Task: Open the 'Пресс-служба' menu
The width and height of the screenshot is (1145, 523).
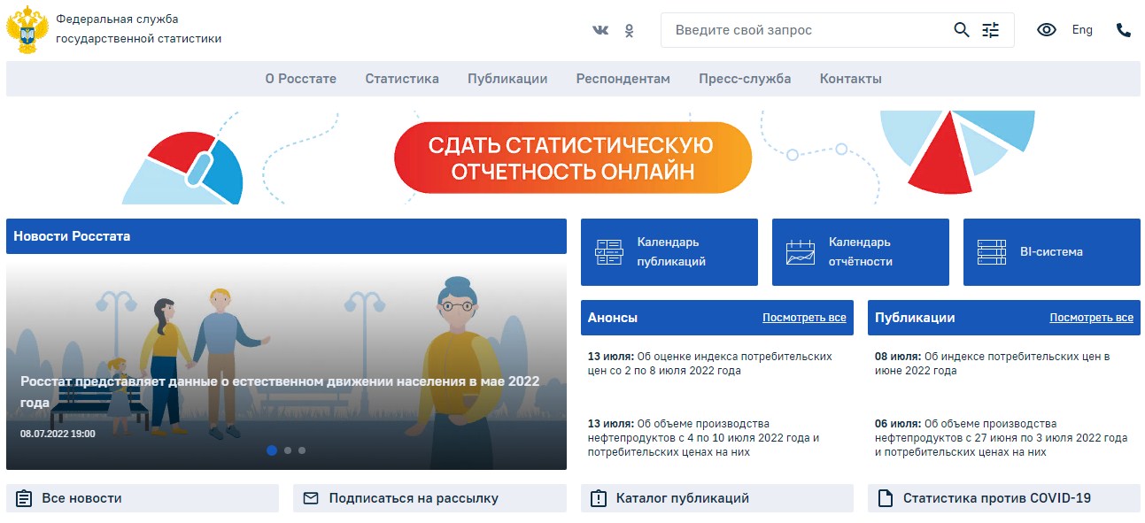Action: click(x=745, y=79)
